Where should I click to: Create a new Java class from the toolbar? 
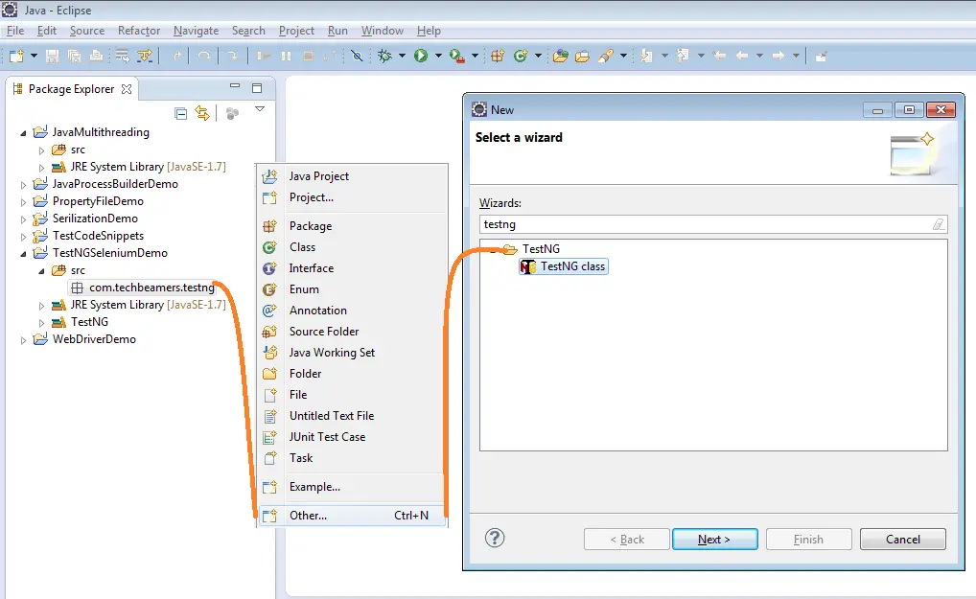point(520,55)
